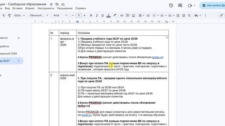Open the highlight color marker

115,15
